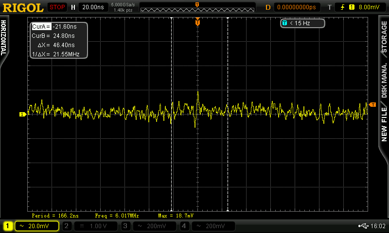Image resolution: width=389 pixels, height=233 pixels.
Task: Click the 5.000GSa/s sample rate readout
Action: tap(123, 4)
